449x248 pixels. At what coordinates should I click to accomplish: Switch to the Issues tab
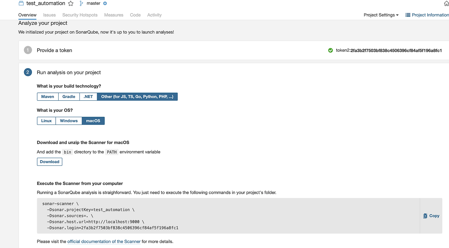tap(49, 15)
